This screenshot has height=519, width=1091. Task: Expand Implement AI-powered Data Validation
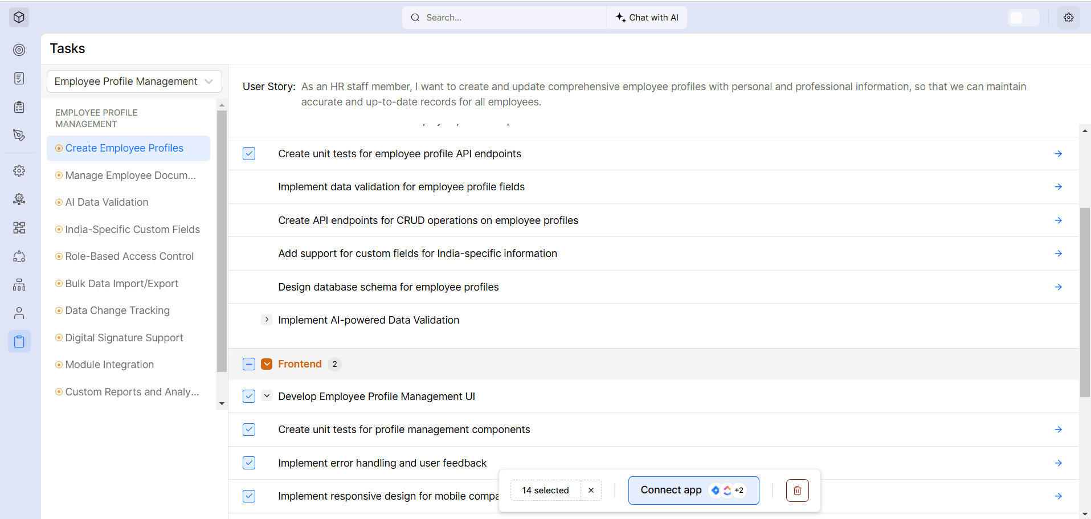(x=266, y=320)
